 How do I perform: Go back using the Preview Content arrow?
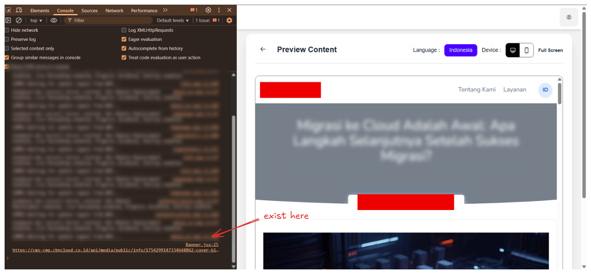[x=263, y=49]
